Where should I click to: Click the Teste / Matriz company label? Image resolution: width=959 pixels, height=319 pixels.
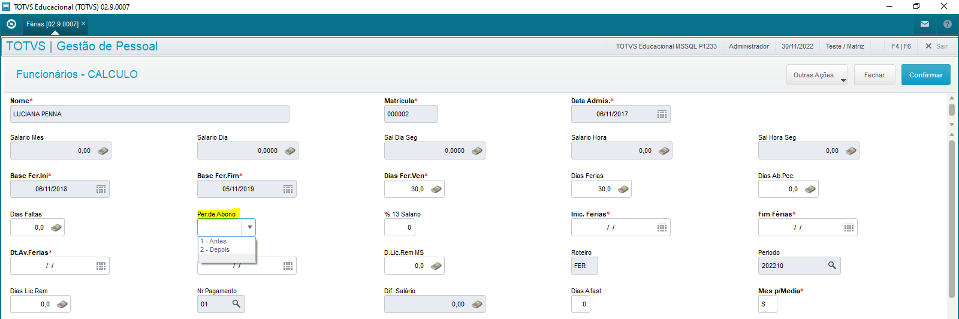pyautogui.click(x=845, y=46)
